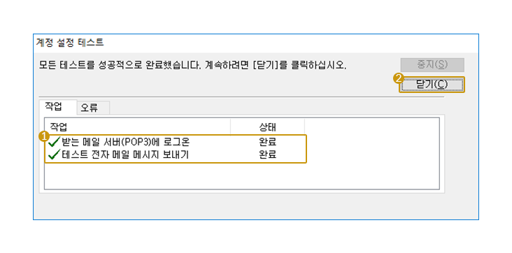The height and width of the screenshot is (253, 512).
Task: Click the divider between 작업 and 상태 headers
Action: point(231,127)
